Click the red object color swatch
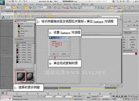The image size is (139, 101). click(x=136, y=53)
